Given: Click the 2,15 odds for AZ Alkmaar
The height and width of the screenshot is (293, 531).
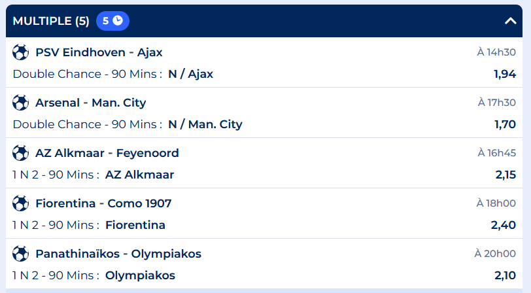Looking at the screenshot, I should pos(505,175).
